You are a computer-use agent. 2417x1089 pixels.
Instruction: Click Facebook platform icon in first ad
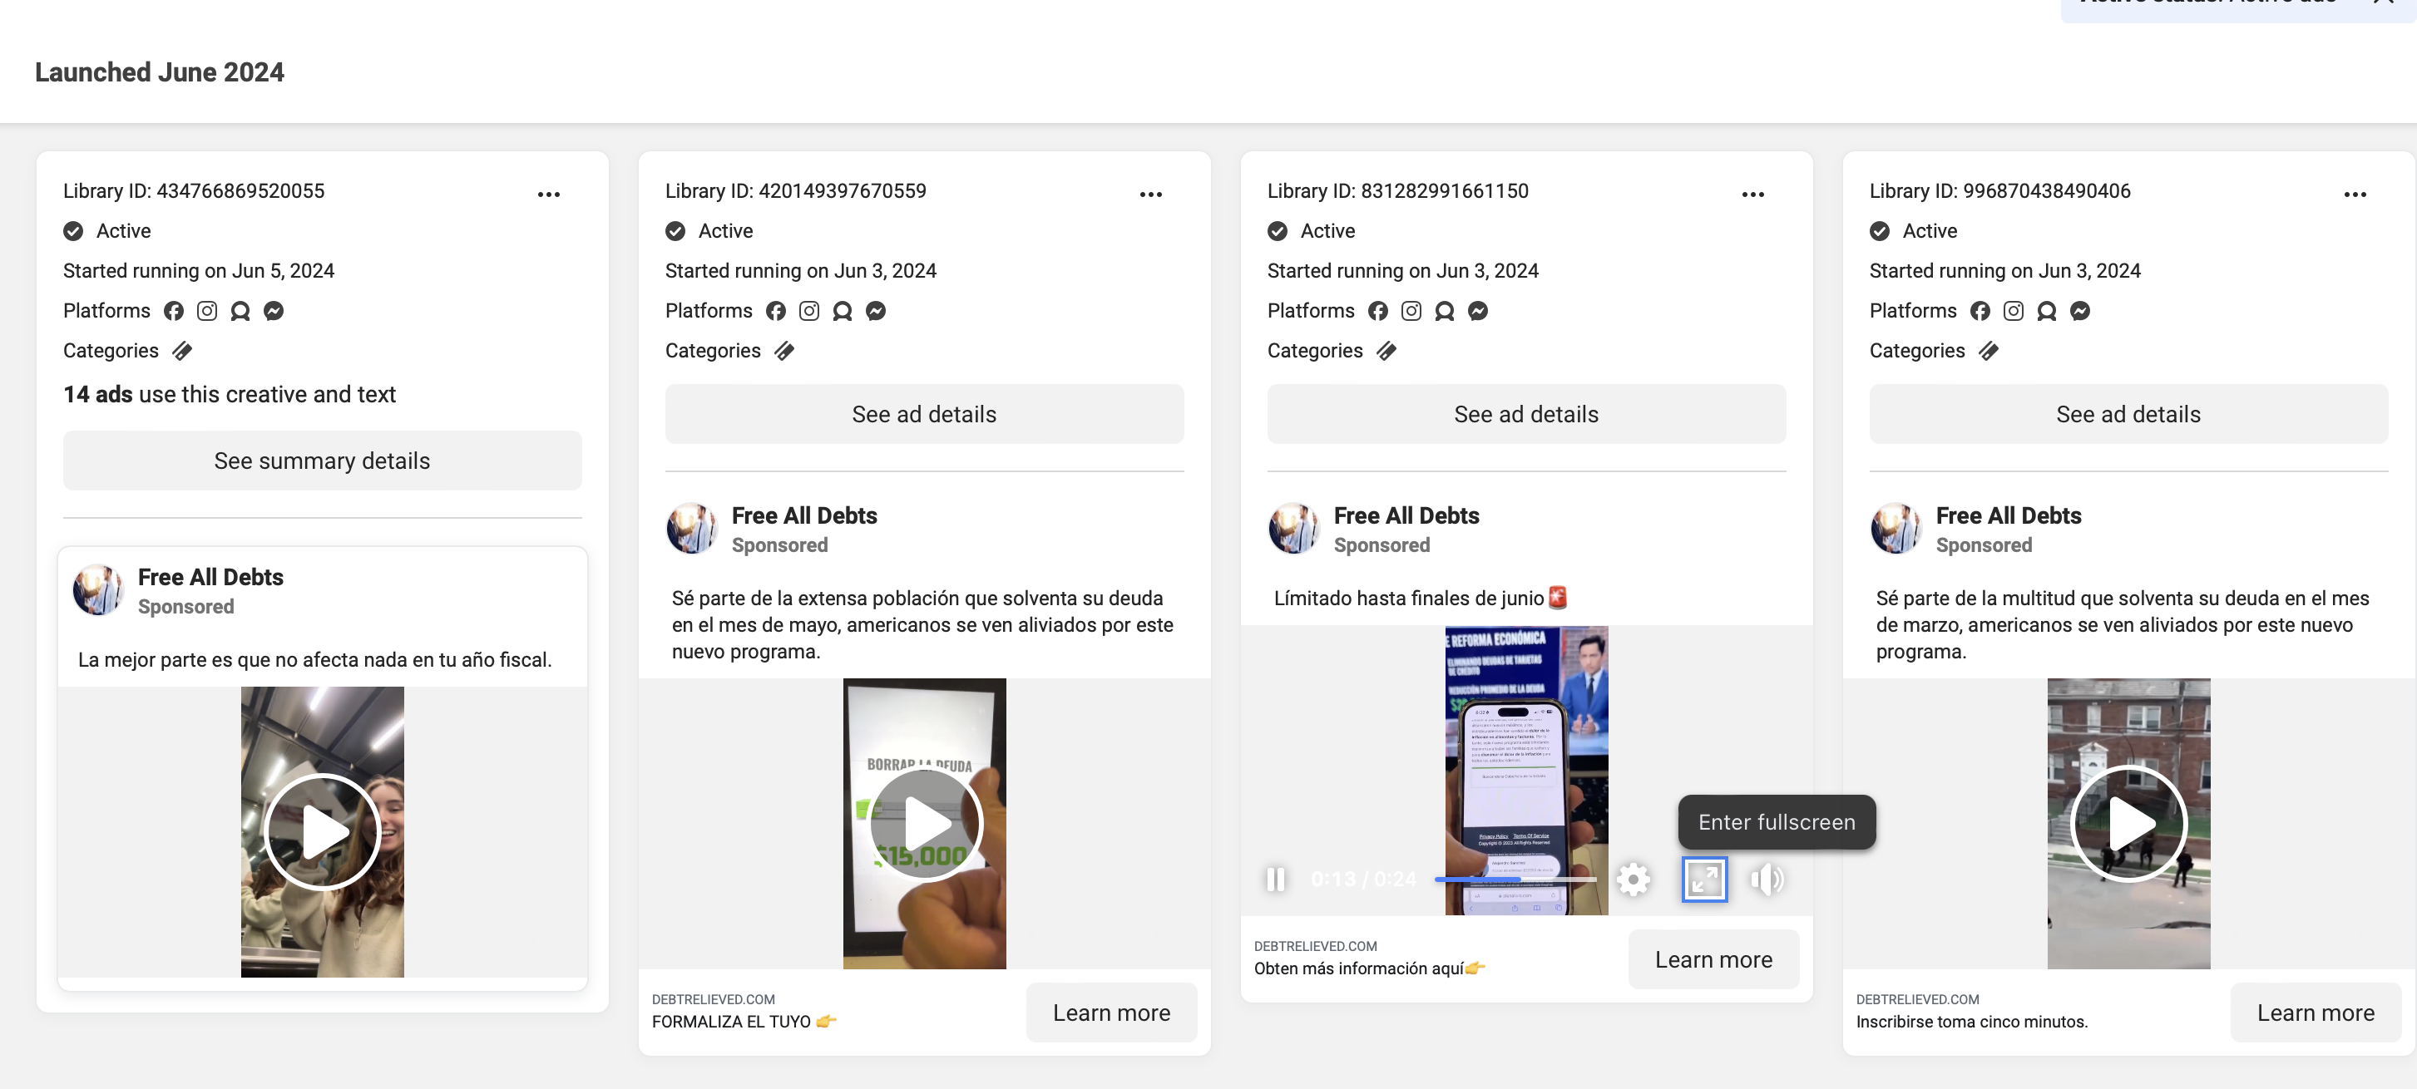click(x=174, y=310)
